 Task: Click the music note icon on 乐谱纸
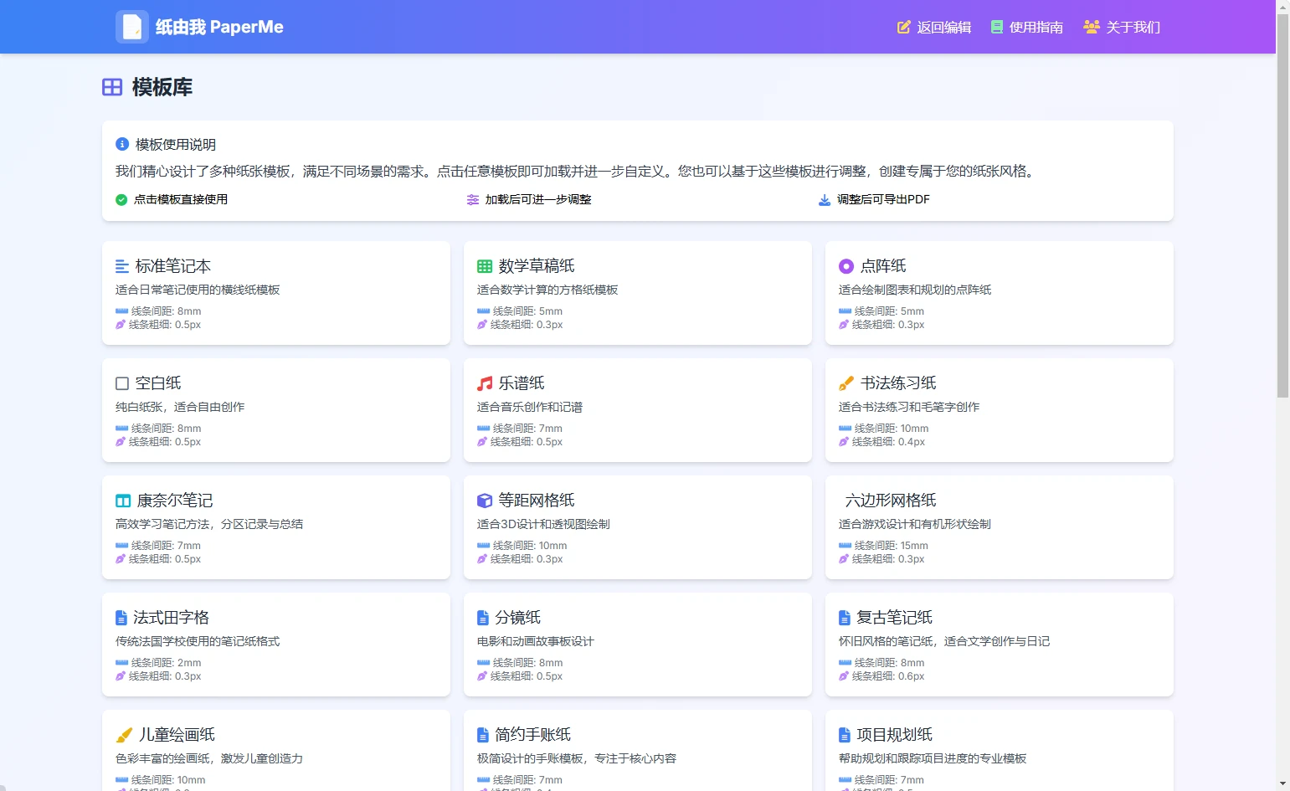pos(485,383)
